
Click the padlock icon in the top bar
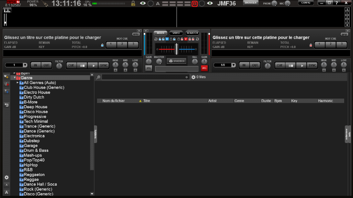point(133,4)
